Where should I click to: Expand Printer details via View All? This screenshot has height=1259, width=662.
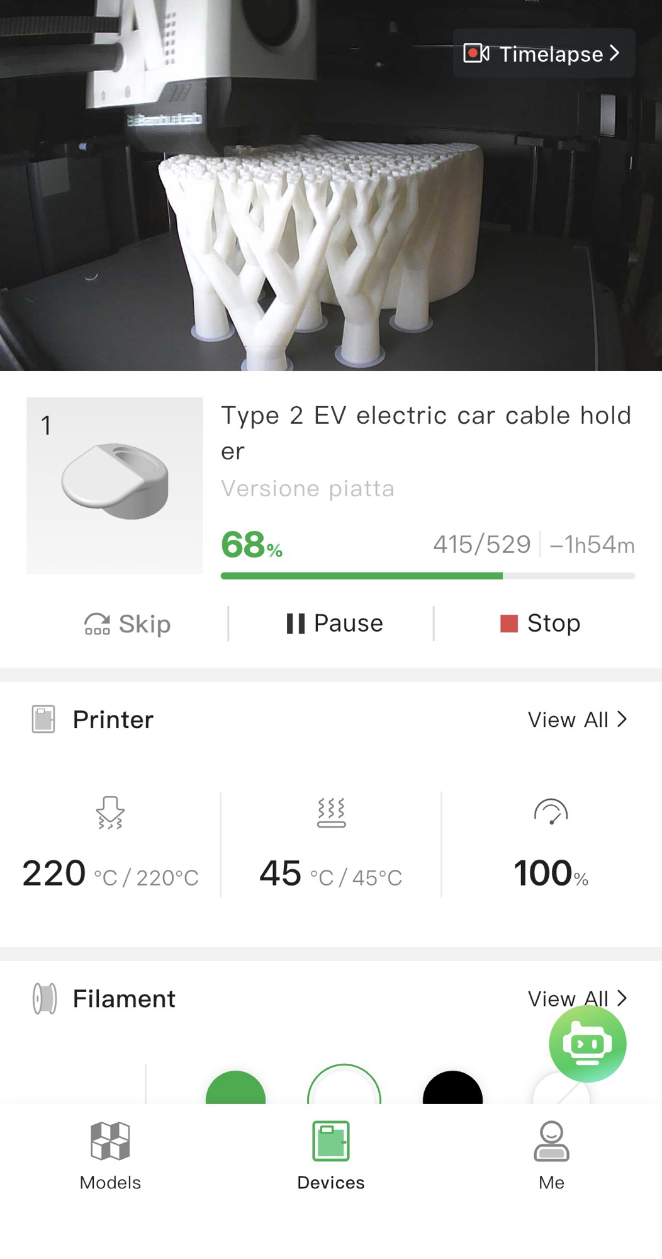pyautogui.click(x=577, y=719)
